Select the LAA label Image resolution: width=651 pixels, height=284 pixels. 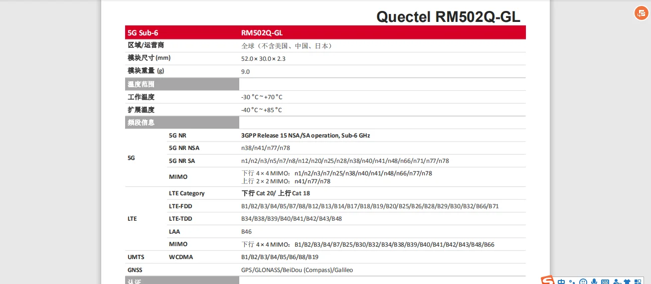175,232
